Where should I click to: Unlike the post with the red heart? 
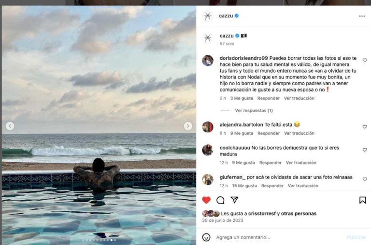(206, 200)
